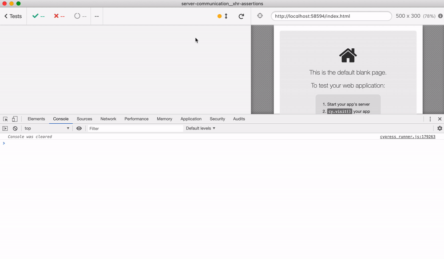Viewport: 444px width, 259px height.
Task: Toggle auto-scrolling indicator icon
Action: pyautogui.click(x=223, y=16)
